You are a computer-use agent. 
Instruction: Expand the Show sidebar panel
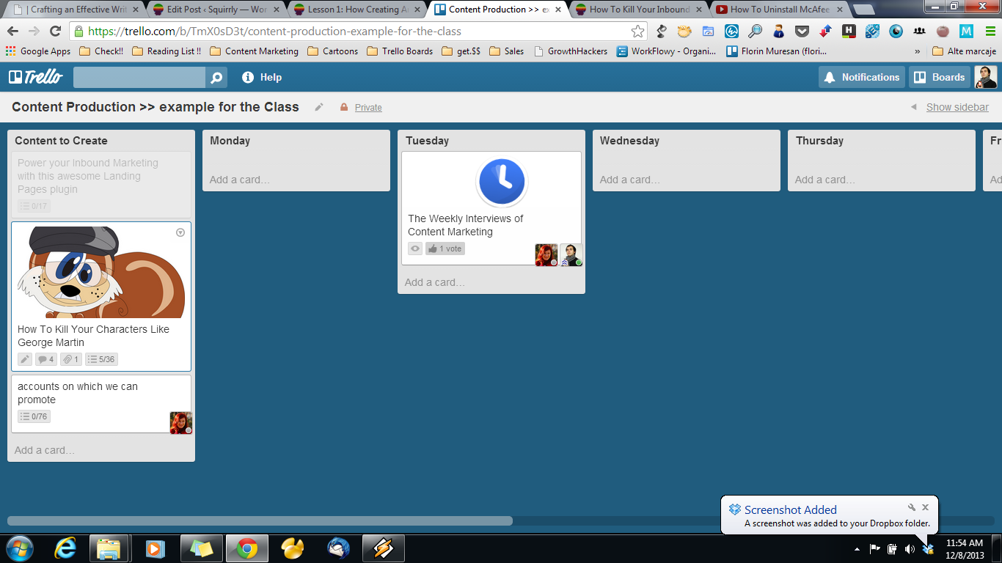tap(957, 107)
